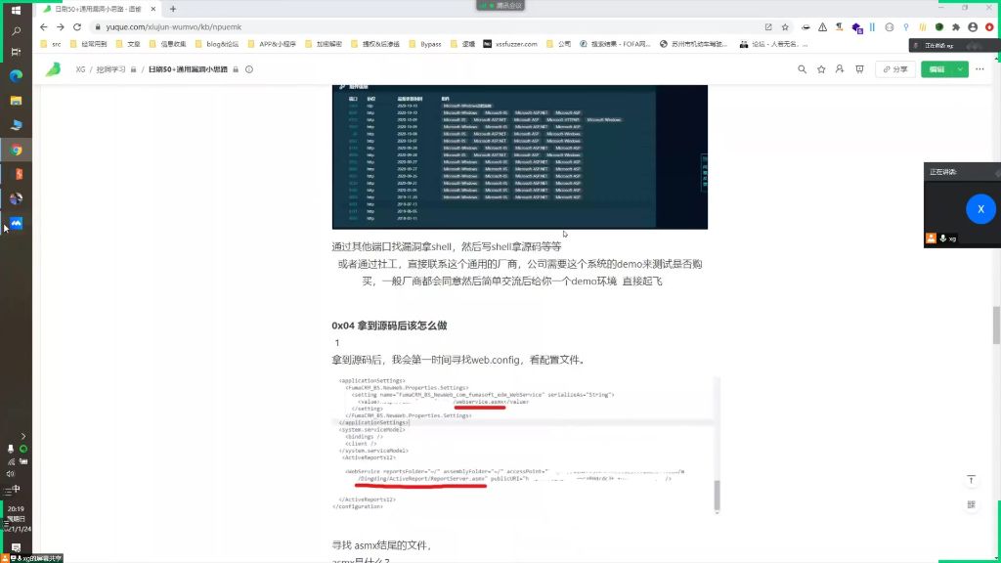This screenshot has height=563, width=1001.
Task: Open document info icon beside the title
Action: [249, 69]
